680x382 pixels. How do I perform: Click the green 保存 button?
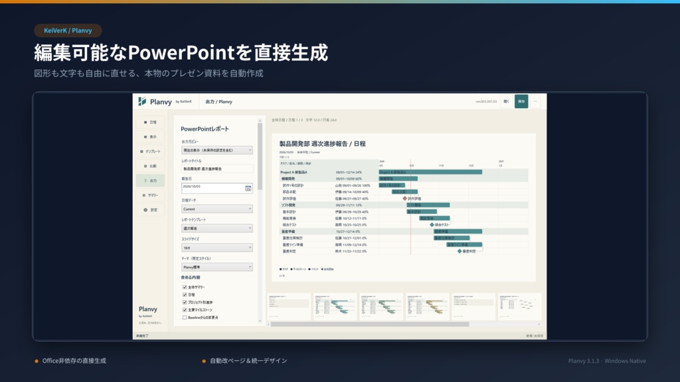click(521, 101)
